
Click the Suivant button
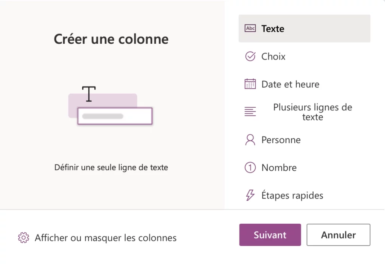[270, 235]
